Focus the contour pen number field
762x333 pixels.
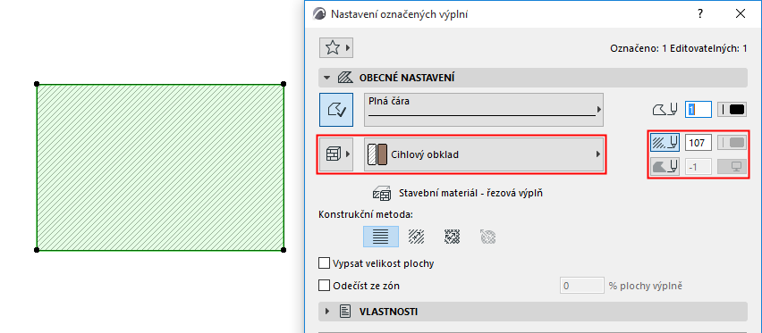(698, 109)
